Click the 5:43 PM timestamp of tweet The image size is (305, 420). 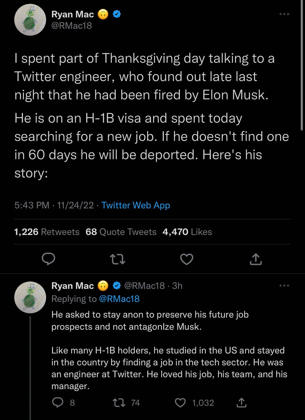coord(32,205)
